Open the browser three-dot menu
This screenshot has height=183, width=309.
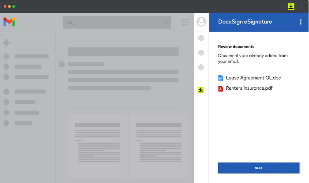[x=301, y=7]
